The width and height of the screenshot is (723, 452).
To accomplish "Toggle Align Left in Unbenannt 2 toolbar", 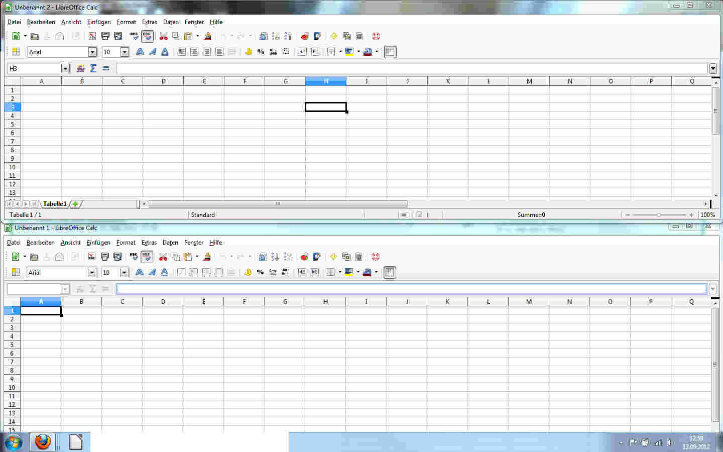I will 181,52.
